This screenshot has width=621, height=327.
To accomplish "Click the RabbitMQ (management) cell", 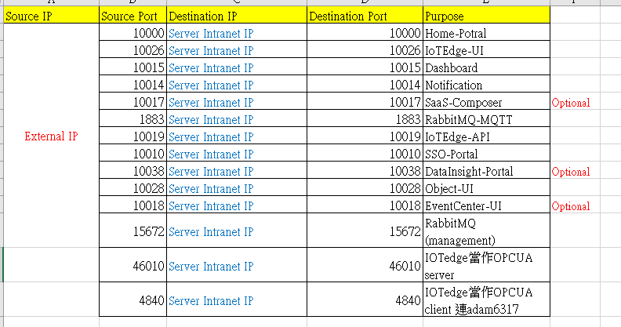I will click(486, 231).
